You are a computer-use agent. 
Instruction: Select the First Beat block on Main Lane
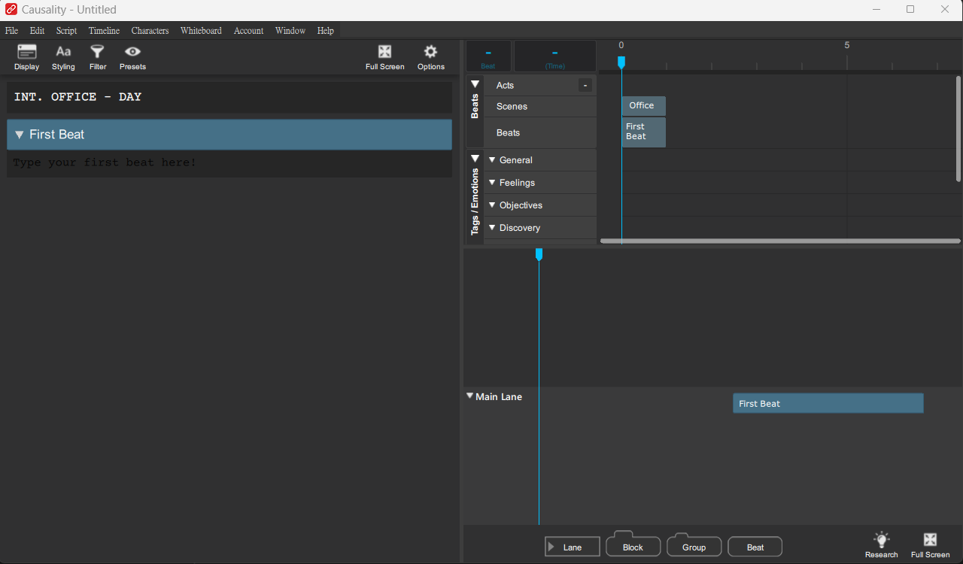point(828,403)
